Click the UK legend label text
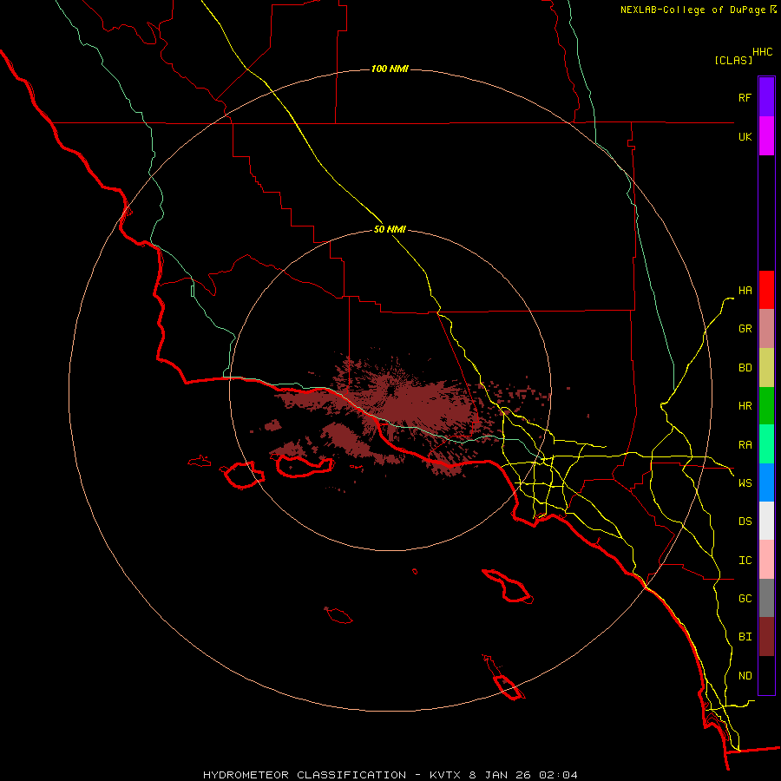Screen dimensions: 781x781 (745, 136)
